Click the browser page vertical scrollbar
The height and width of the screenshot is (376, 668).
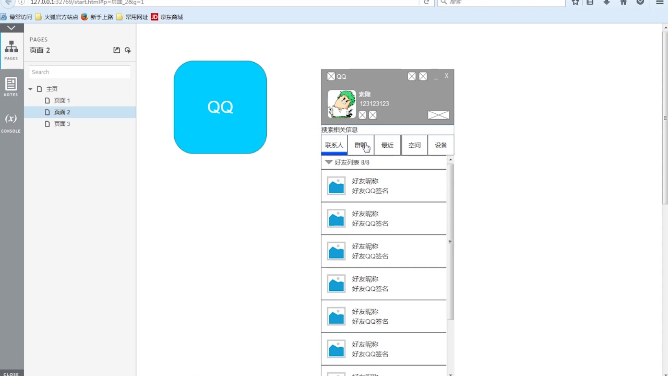[665, 118]
